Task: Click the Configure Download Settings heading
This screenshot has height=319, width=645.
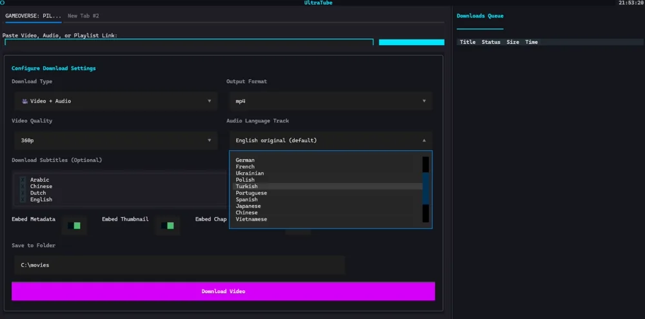Action: point(54,68)
